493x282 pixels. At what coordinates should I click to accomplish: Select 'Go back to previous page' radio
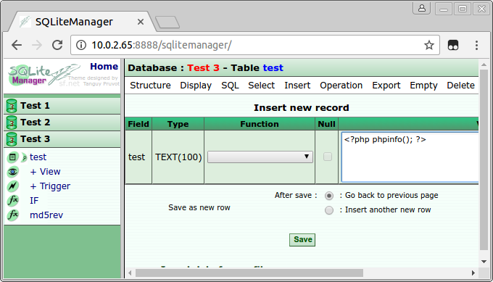[x=329, y=196]
